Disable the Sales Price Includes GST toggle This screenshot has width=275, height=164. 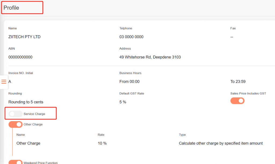tap(237, 101)
